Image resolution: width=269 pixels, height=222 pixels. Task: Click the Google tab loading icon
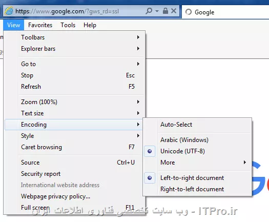[189, 12]
